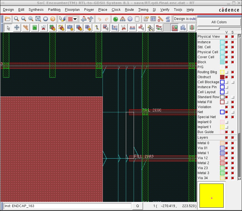The image size is (242, 211).
Task: Click the blue puzzle-piece view icon
Action: [183, 28]
